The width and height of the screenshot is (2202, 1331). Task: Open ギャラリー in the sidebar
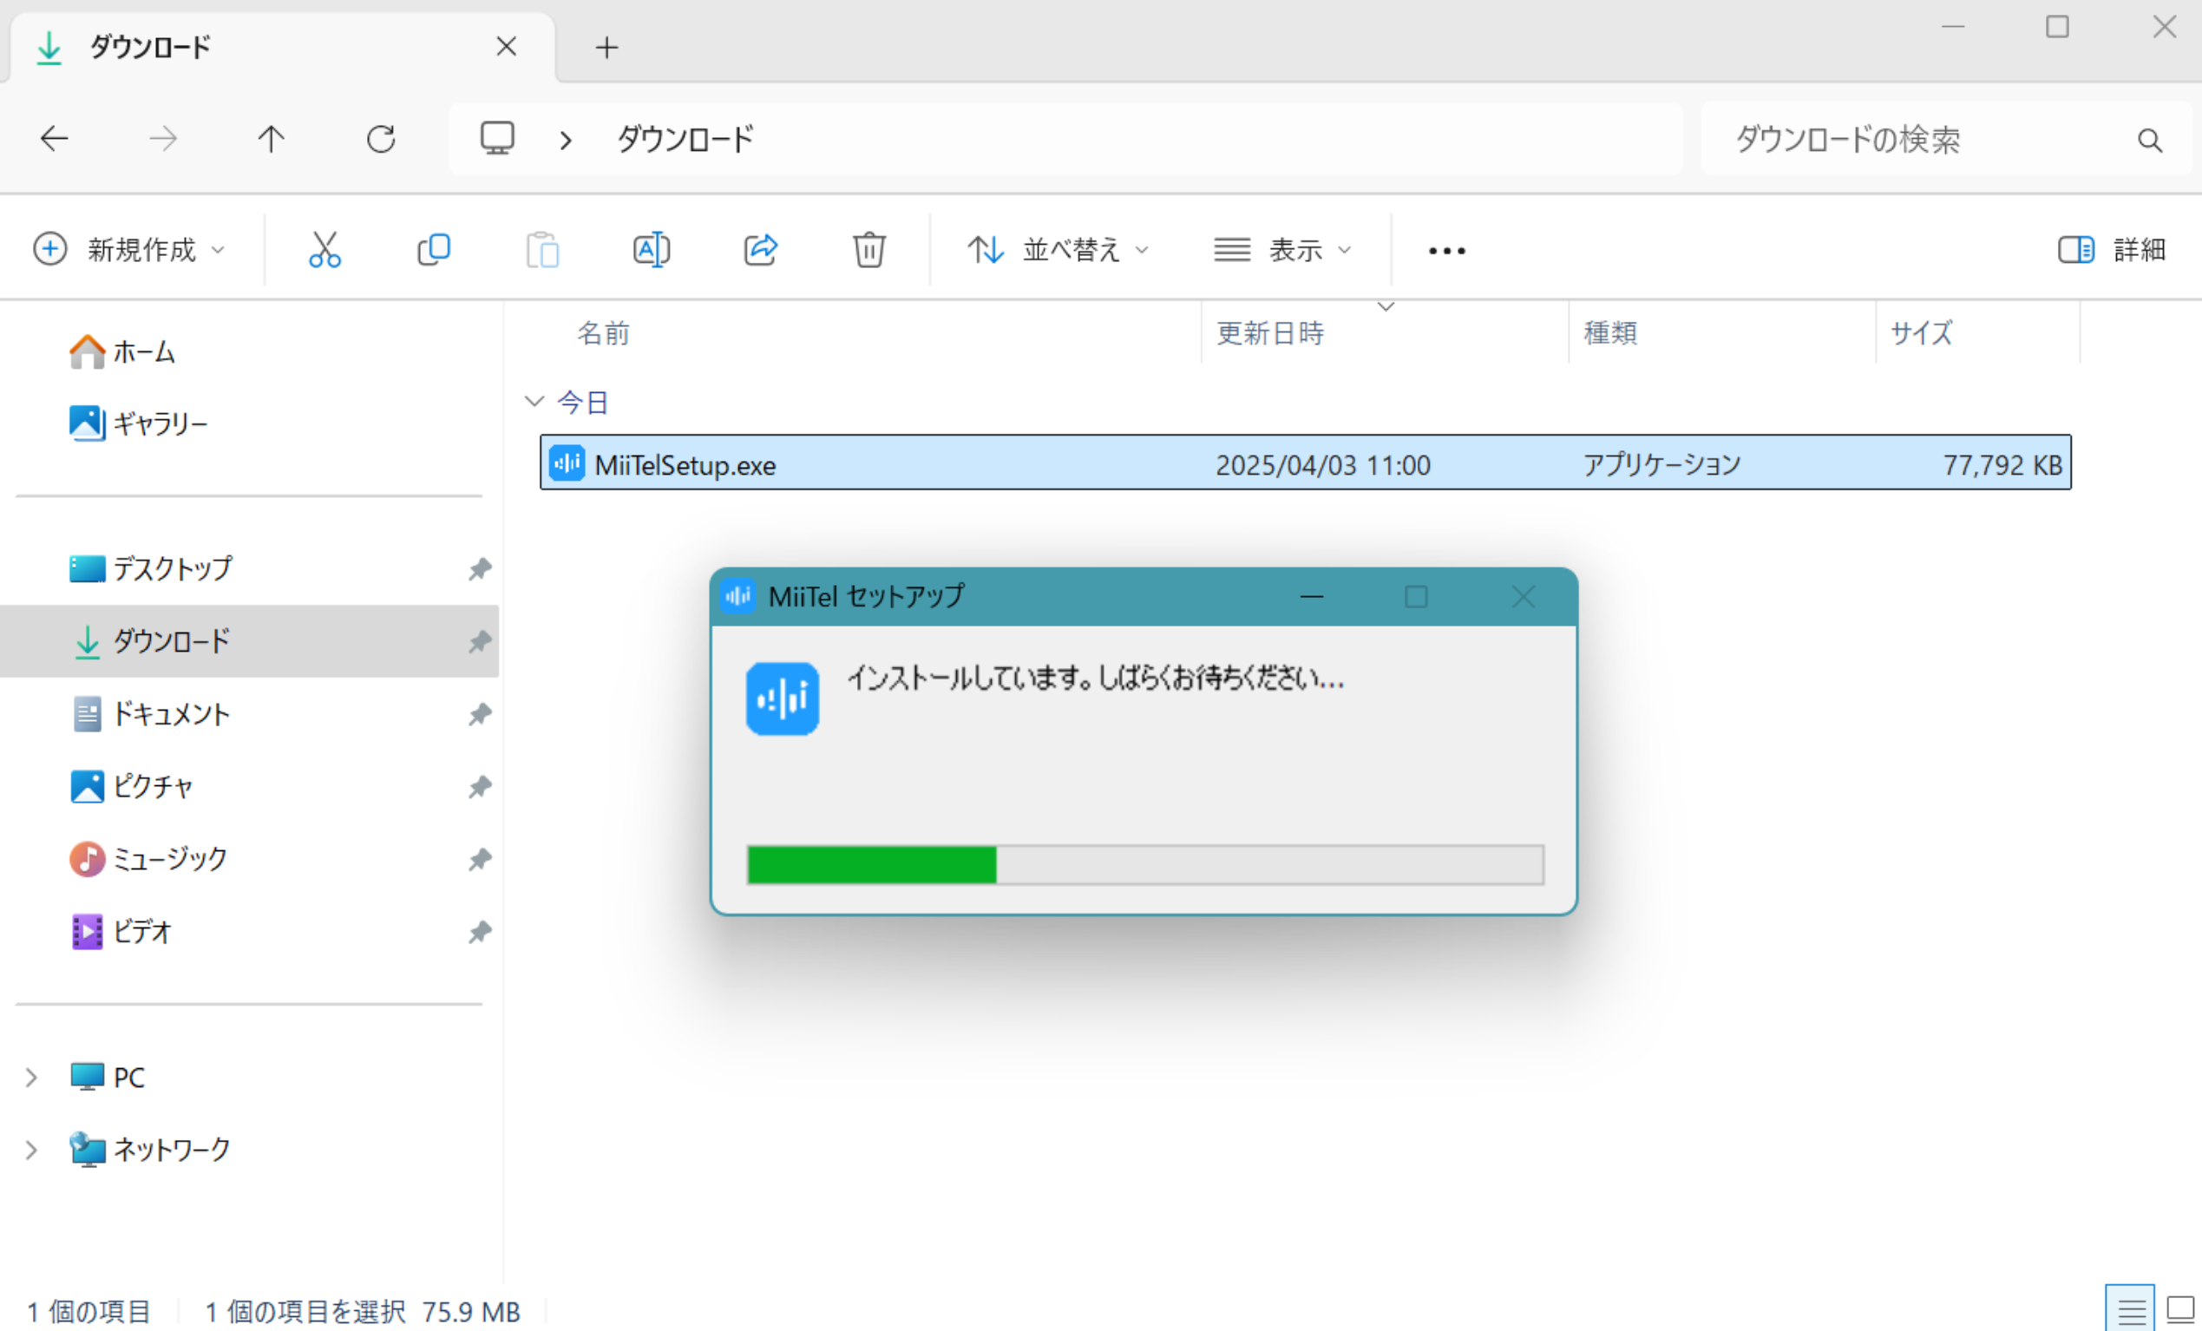[x=139, y=423]
